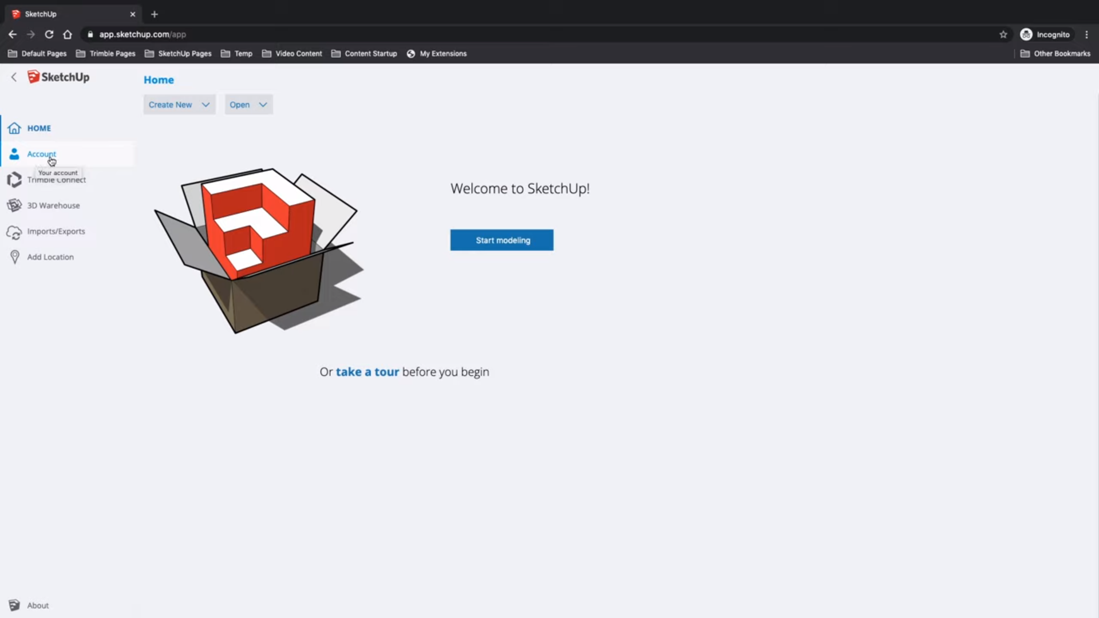Open the SketchUp Pages bookmark folder

coord(178,54)
